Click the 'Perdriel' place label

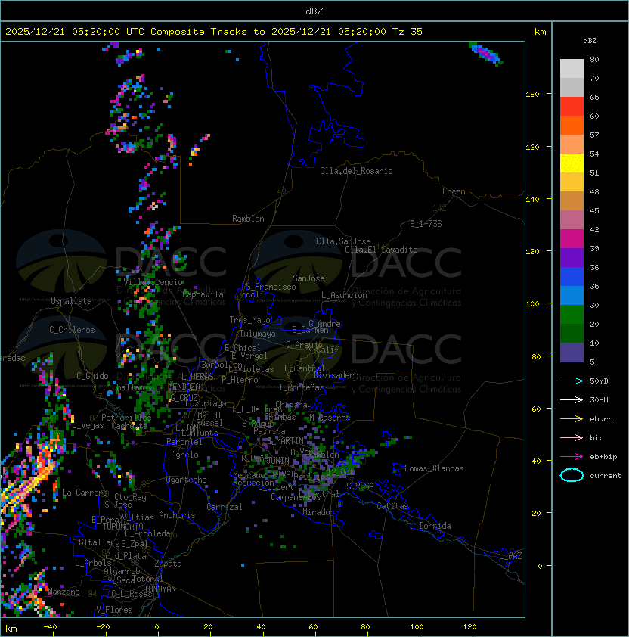(184, 441)
